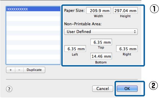160x98 pixels.
Task: Click the Top margin field
Action: coord(101,42)
